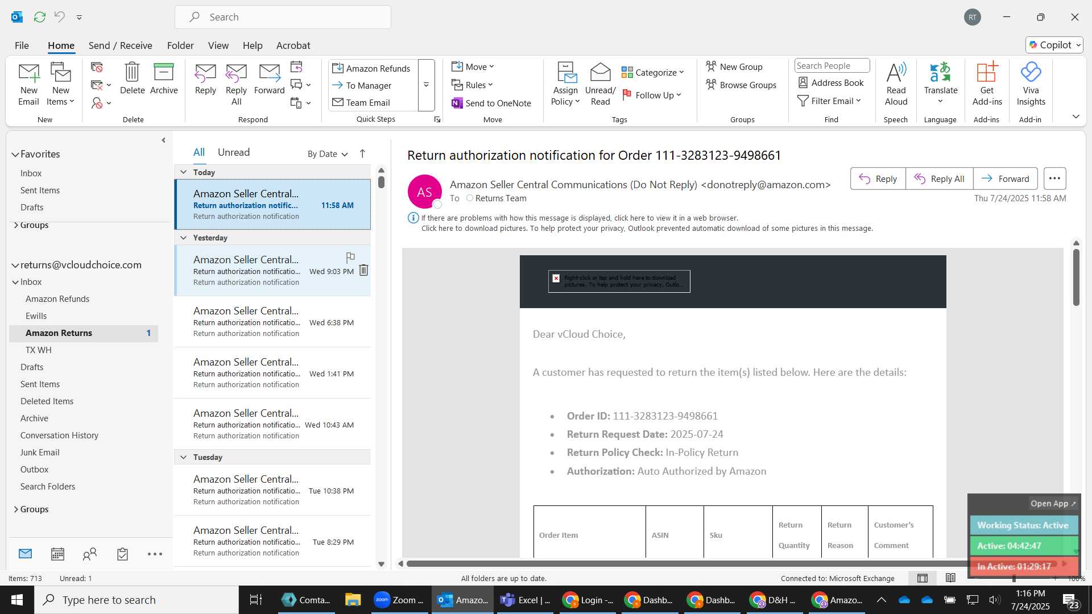This screenshot has height=614, width=1092.
Task: Open Microsoft Teams from the taskbar
Action: tap(526, 600)
